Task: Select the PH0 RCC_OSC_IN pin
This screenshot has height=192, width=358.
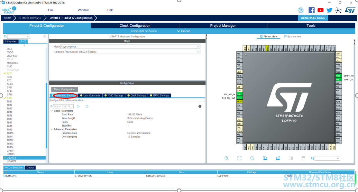Action: (x=239, y=94)
